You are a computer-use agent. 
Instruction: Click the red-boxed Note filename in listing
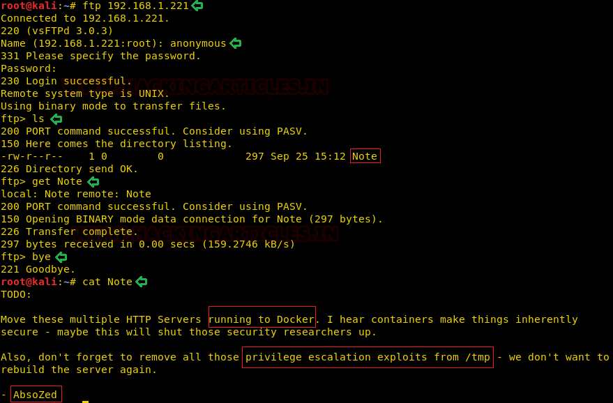365,156
